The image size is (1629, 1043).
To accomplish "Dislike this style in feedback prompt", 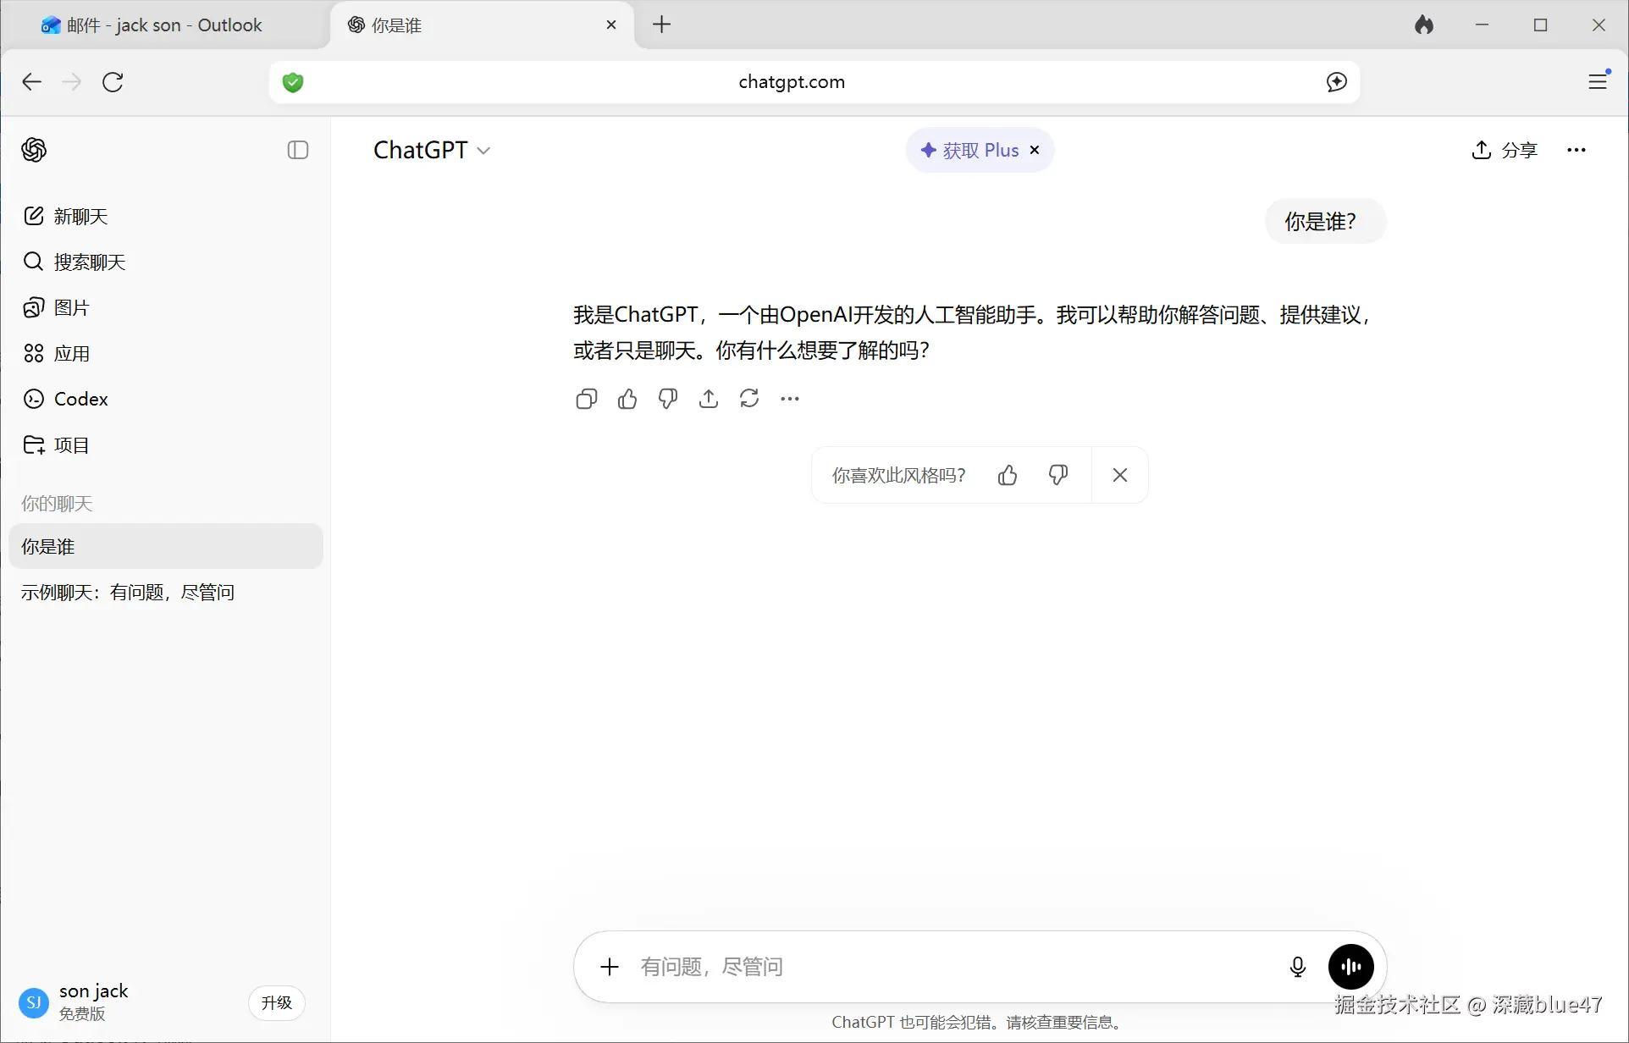I will click(1057, 475).
